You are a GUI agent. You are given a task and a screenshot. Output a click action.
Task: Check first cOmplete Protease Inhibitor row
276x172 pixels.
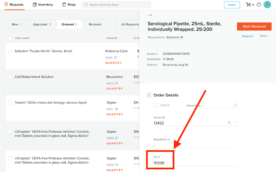[10, 132]
